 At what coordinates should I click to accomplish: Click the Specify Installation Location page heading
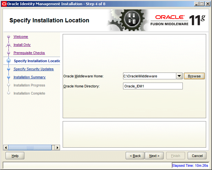tap(49, 20)
